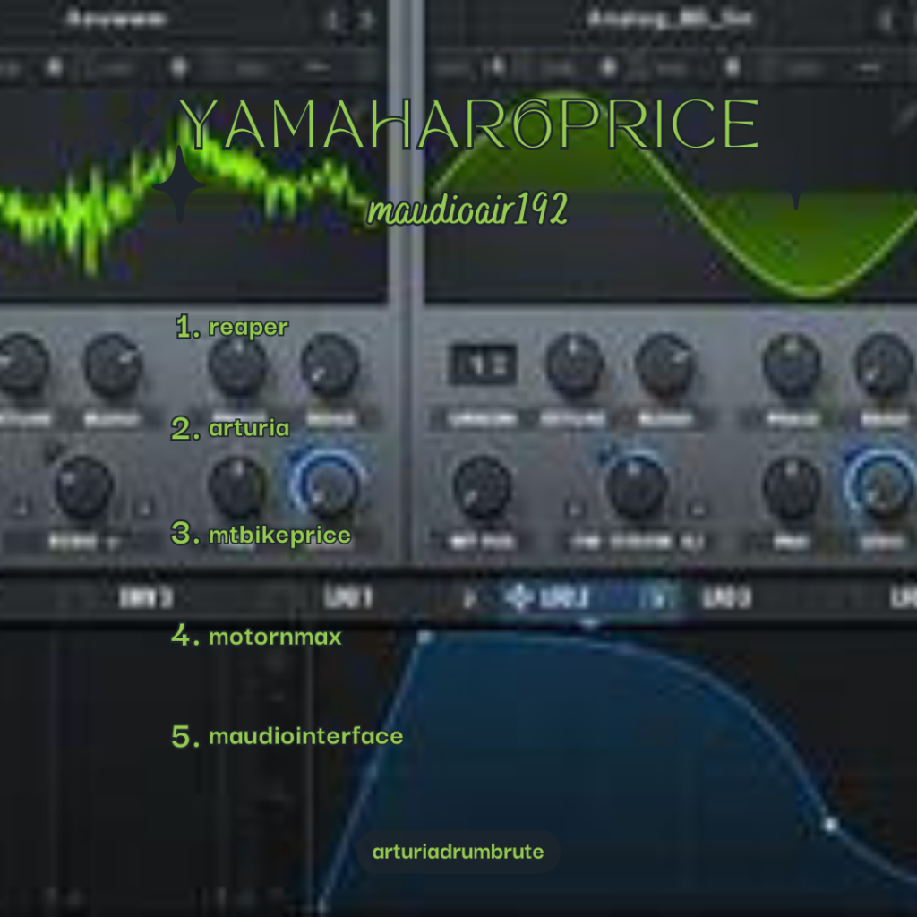Click the left oscillator warp knob
Image resolution: width=917 pixels, height=917 pixels.
click(x=83, y=488)
